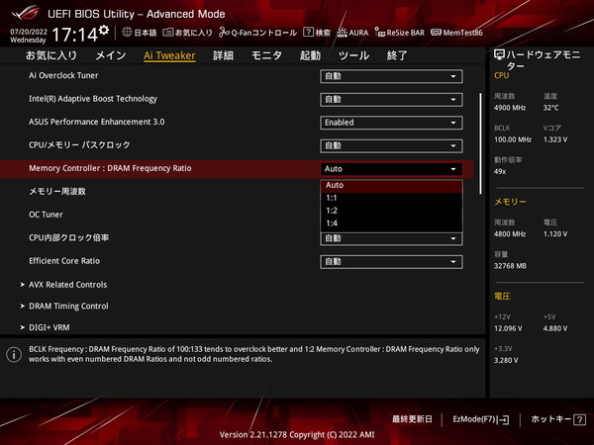Click the EzMode arrow icon
Screen dimensions: 594x445
click(x=504, y=419)
